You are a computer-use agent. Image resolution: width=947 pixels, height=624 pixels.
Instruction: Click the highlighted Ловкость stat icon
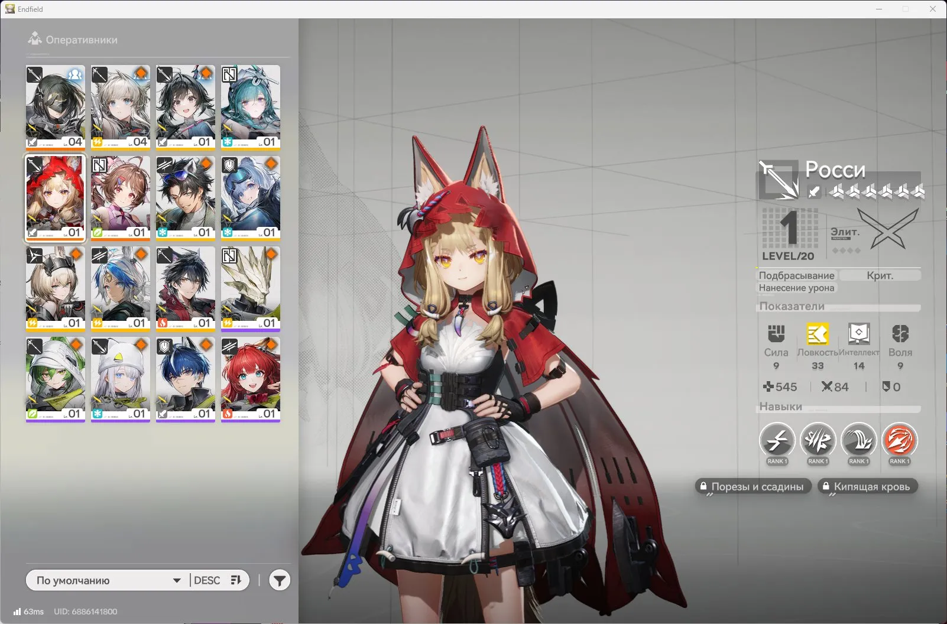[818, 334]
